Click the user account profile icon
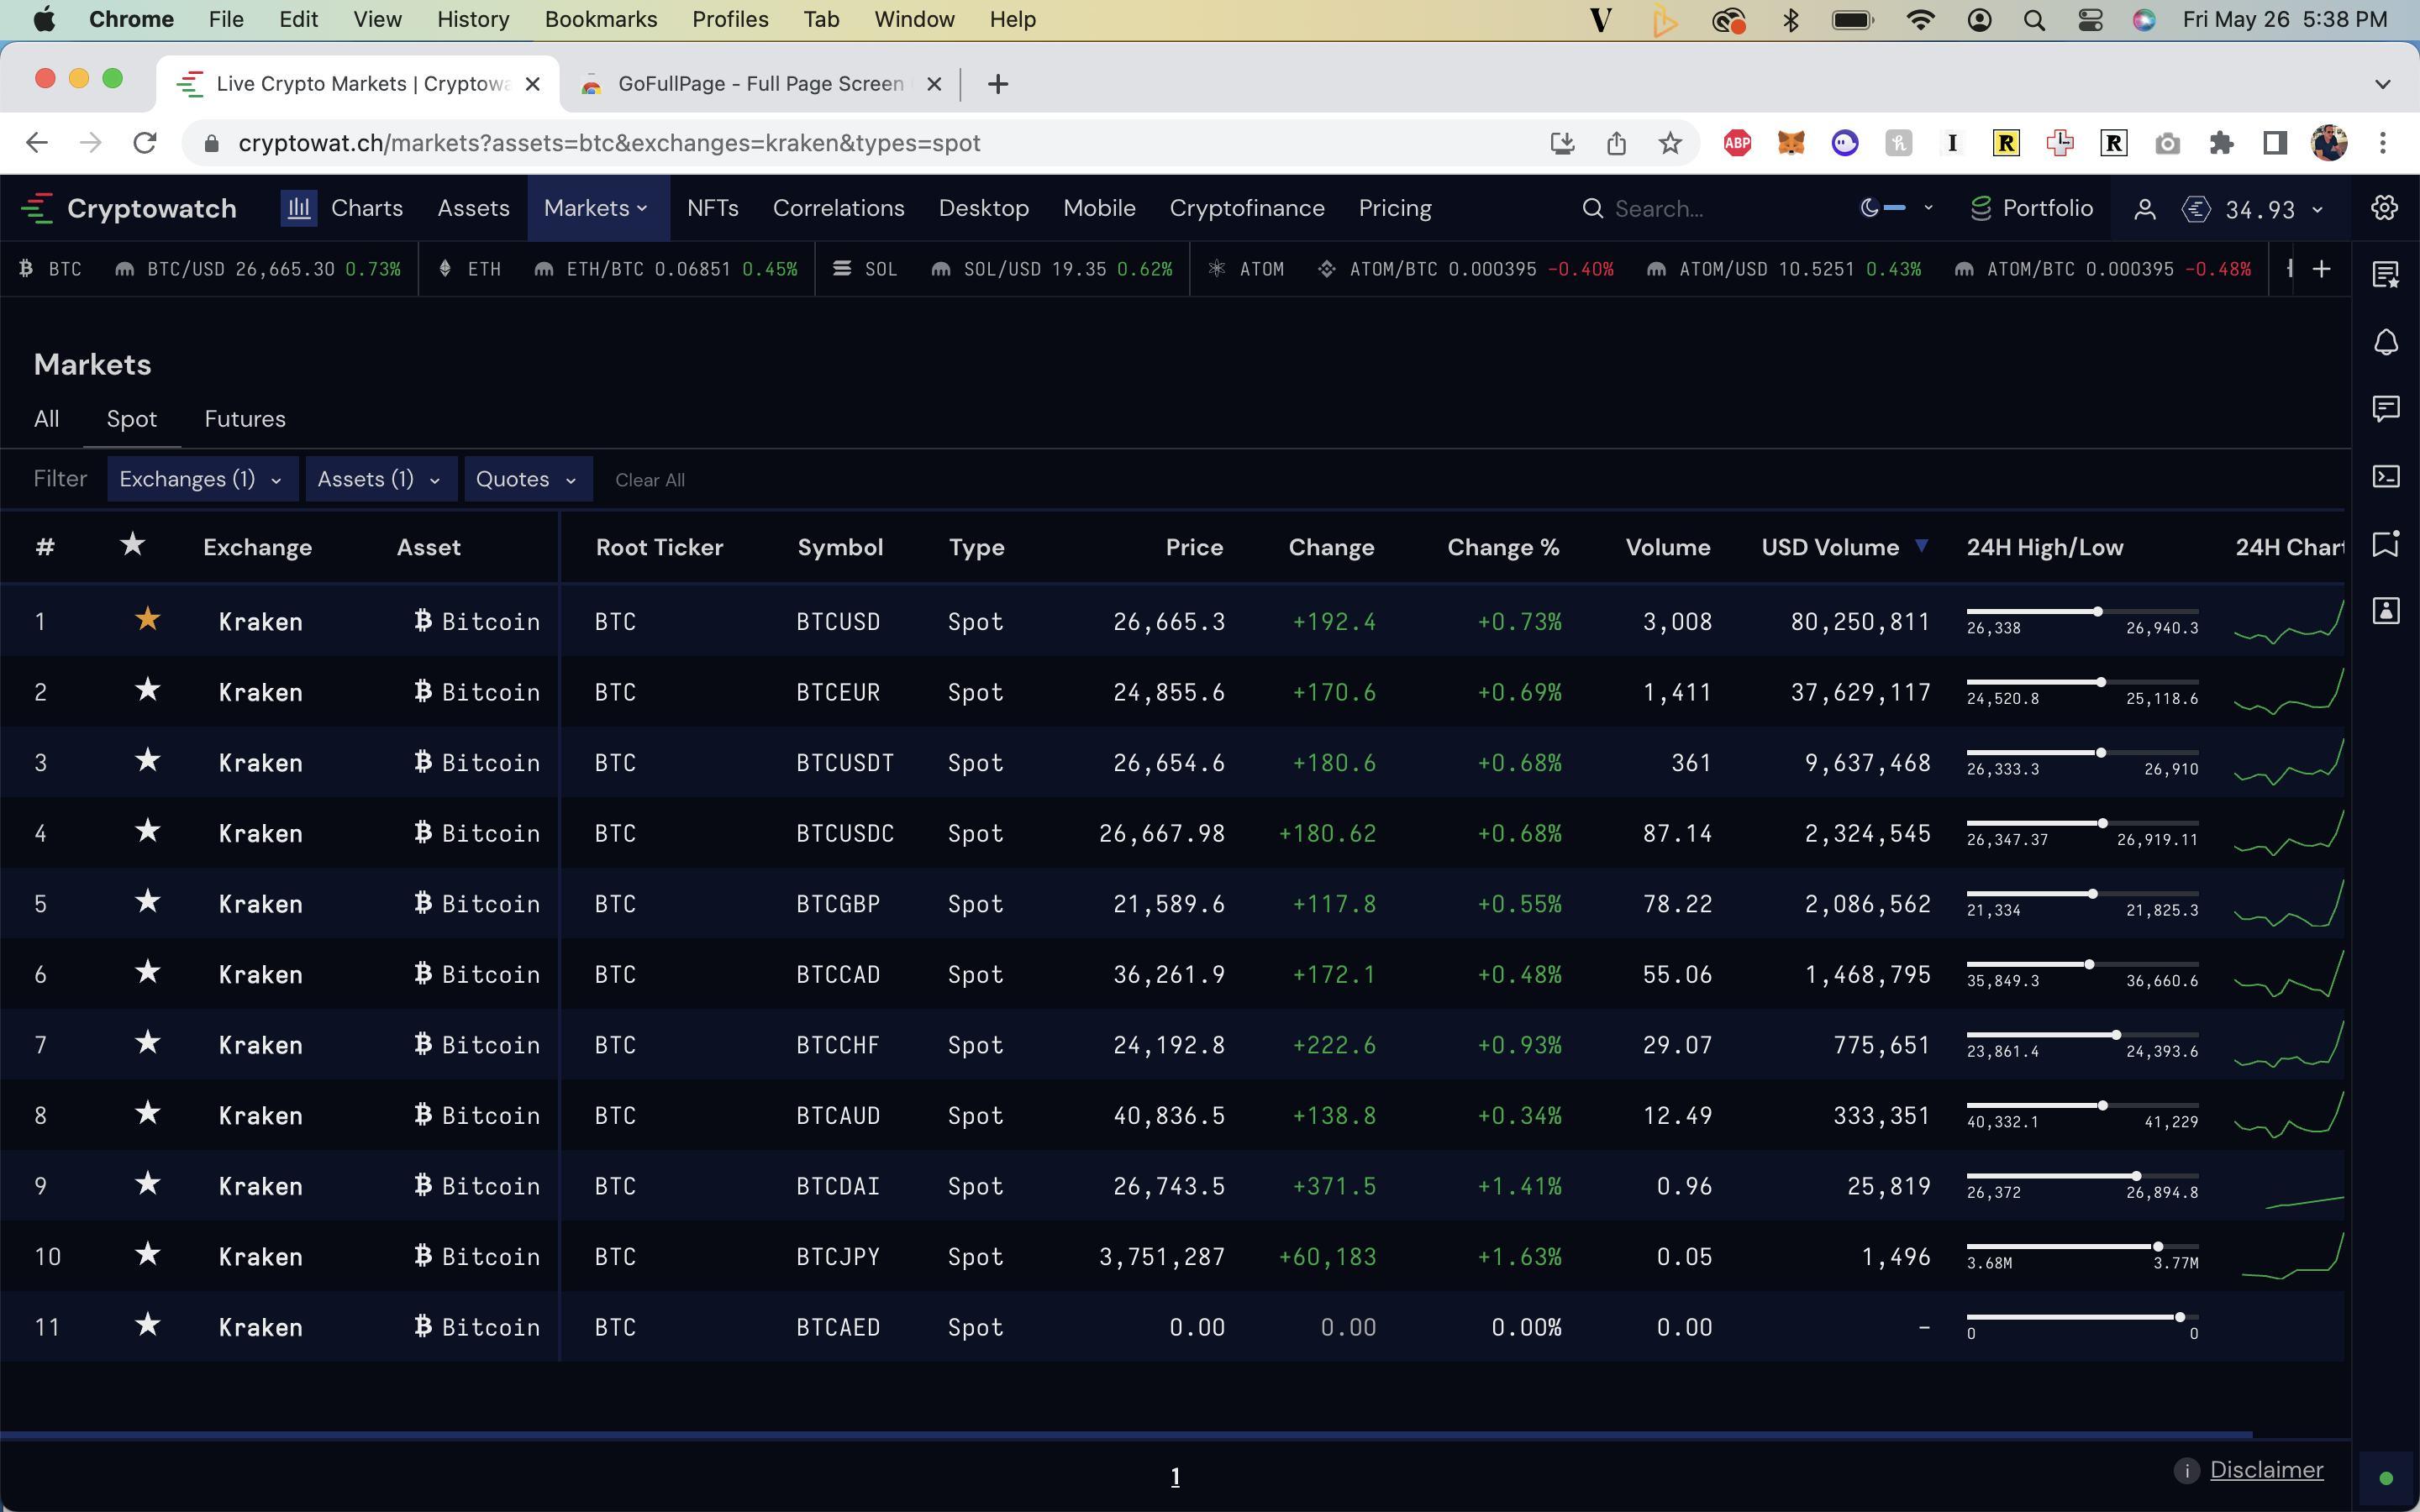This screenshot has width=2420, height=1512. tap(2144, 208)
